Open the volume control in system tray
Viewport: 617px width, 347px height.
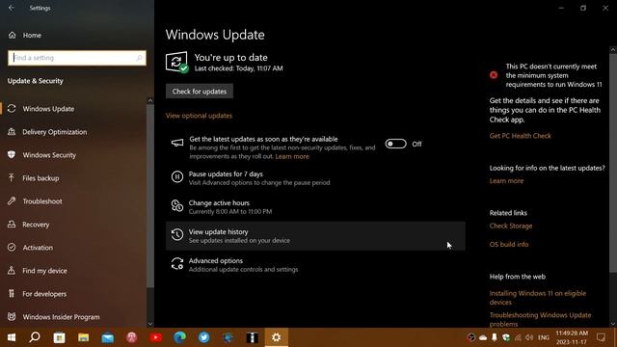pos(529,337)
